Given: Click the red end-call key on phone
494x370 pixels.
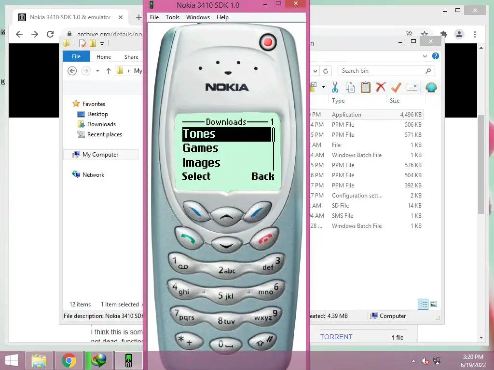Looking at the screenshot, I should point(264,238).
